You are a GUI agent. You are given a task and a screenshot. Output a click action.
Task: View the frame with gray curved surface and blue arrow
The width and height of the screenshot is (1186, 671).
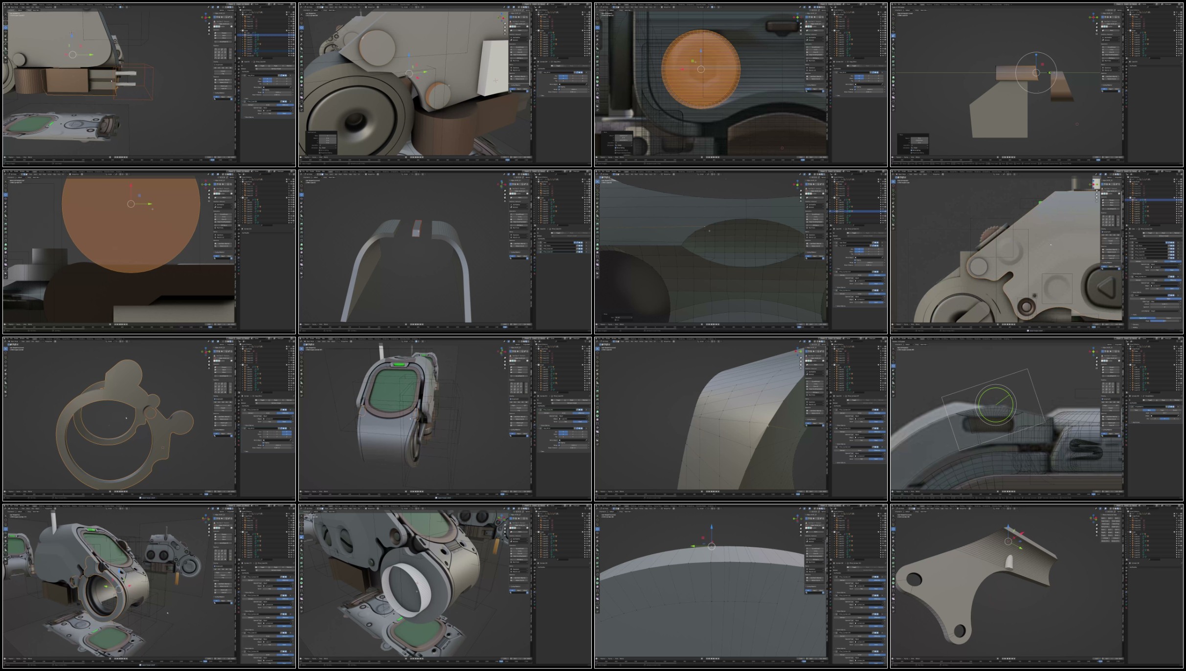coord(741,586)
